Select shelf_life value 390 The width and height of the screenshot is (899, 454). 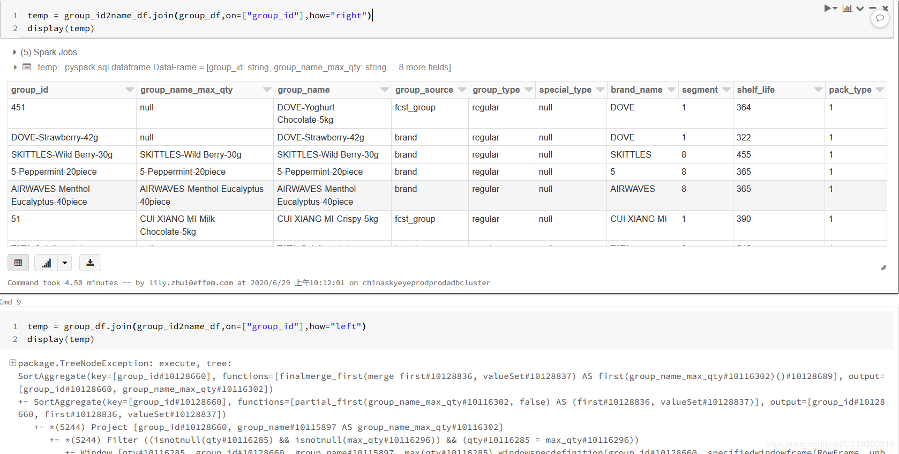pos(778,225)
